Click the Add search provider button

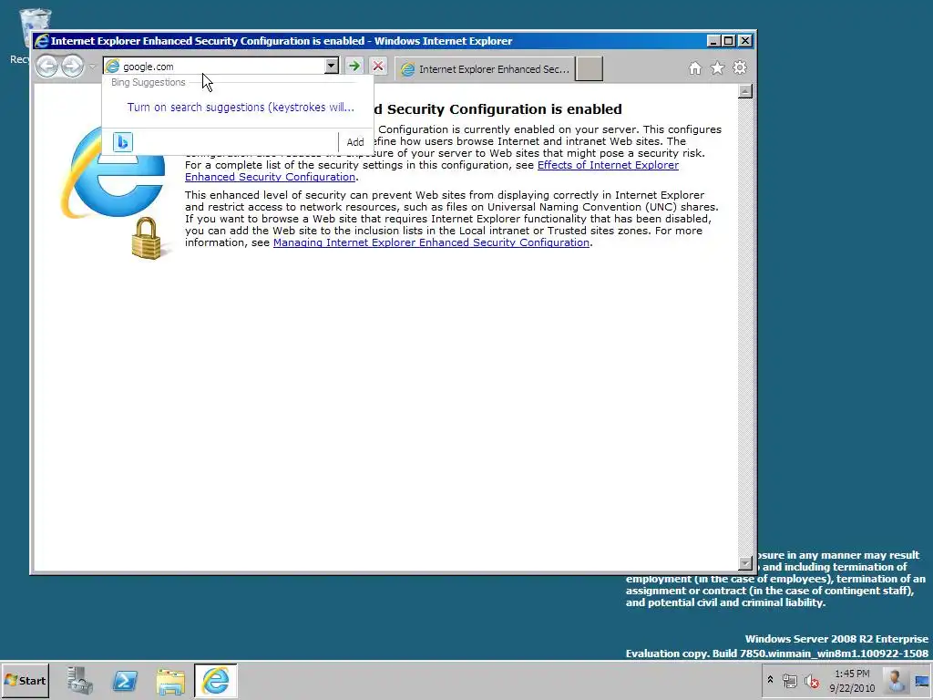355,142
